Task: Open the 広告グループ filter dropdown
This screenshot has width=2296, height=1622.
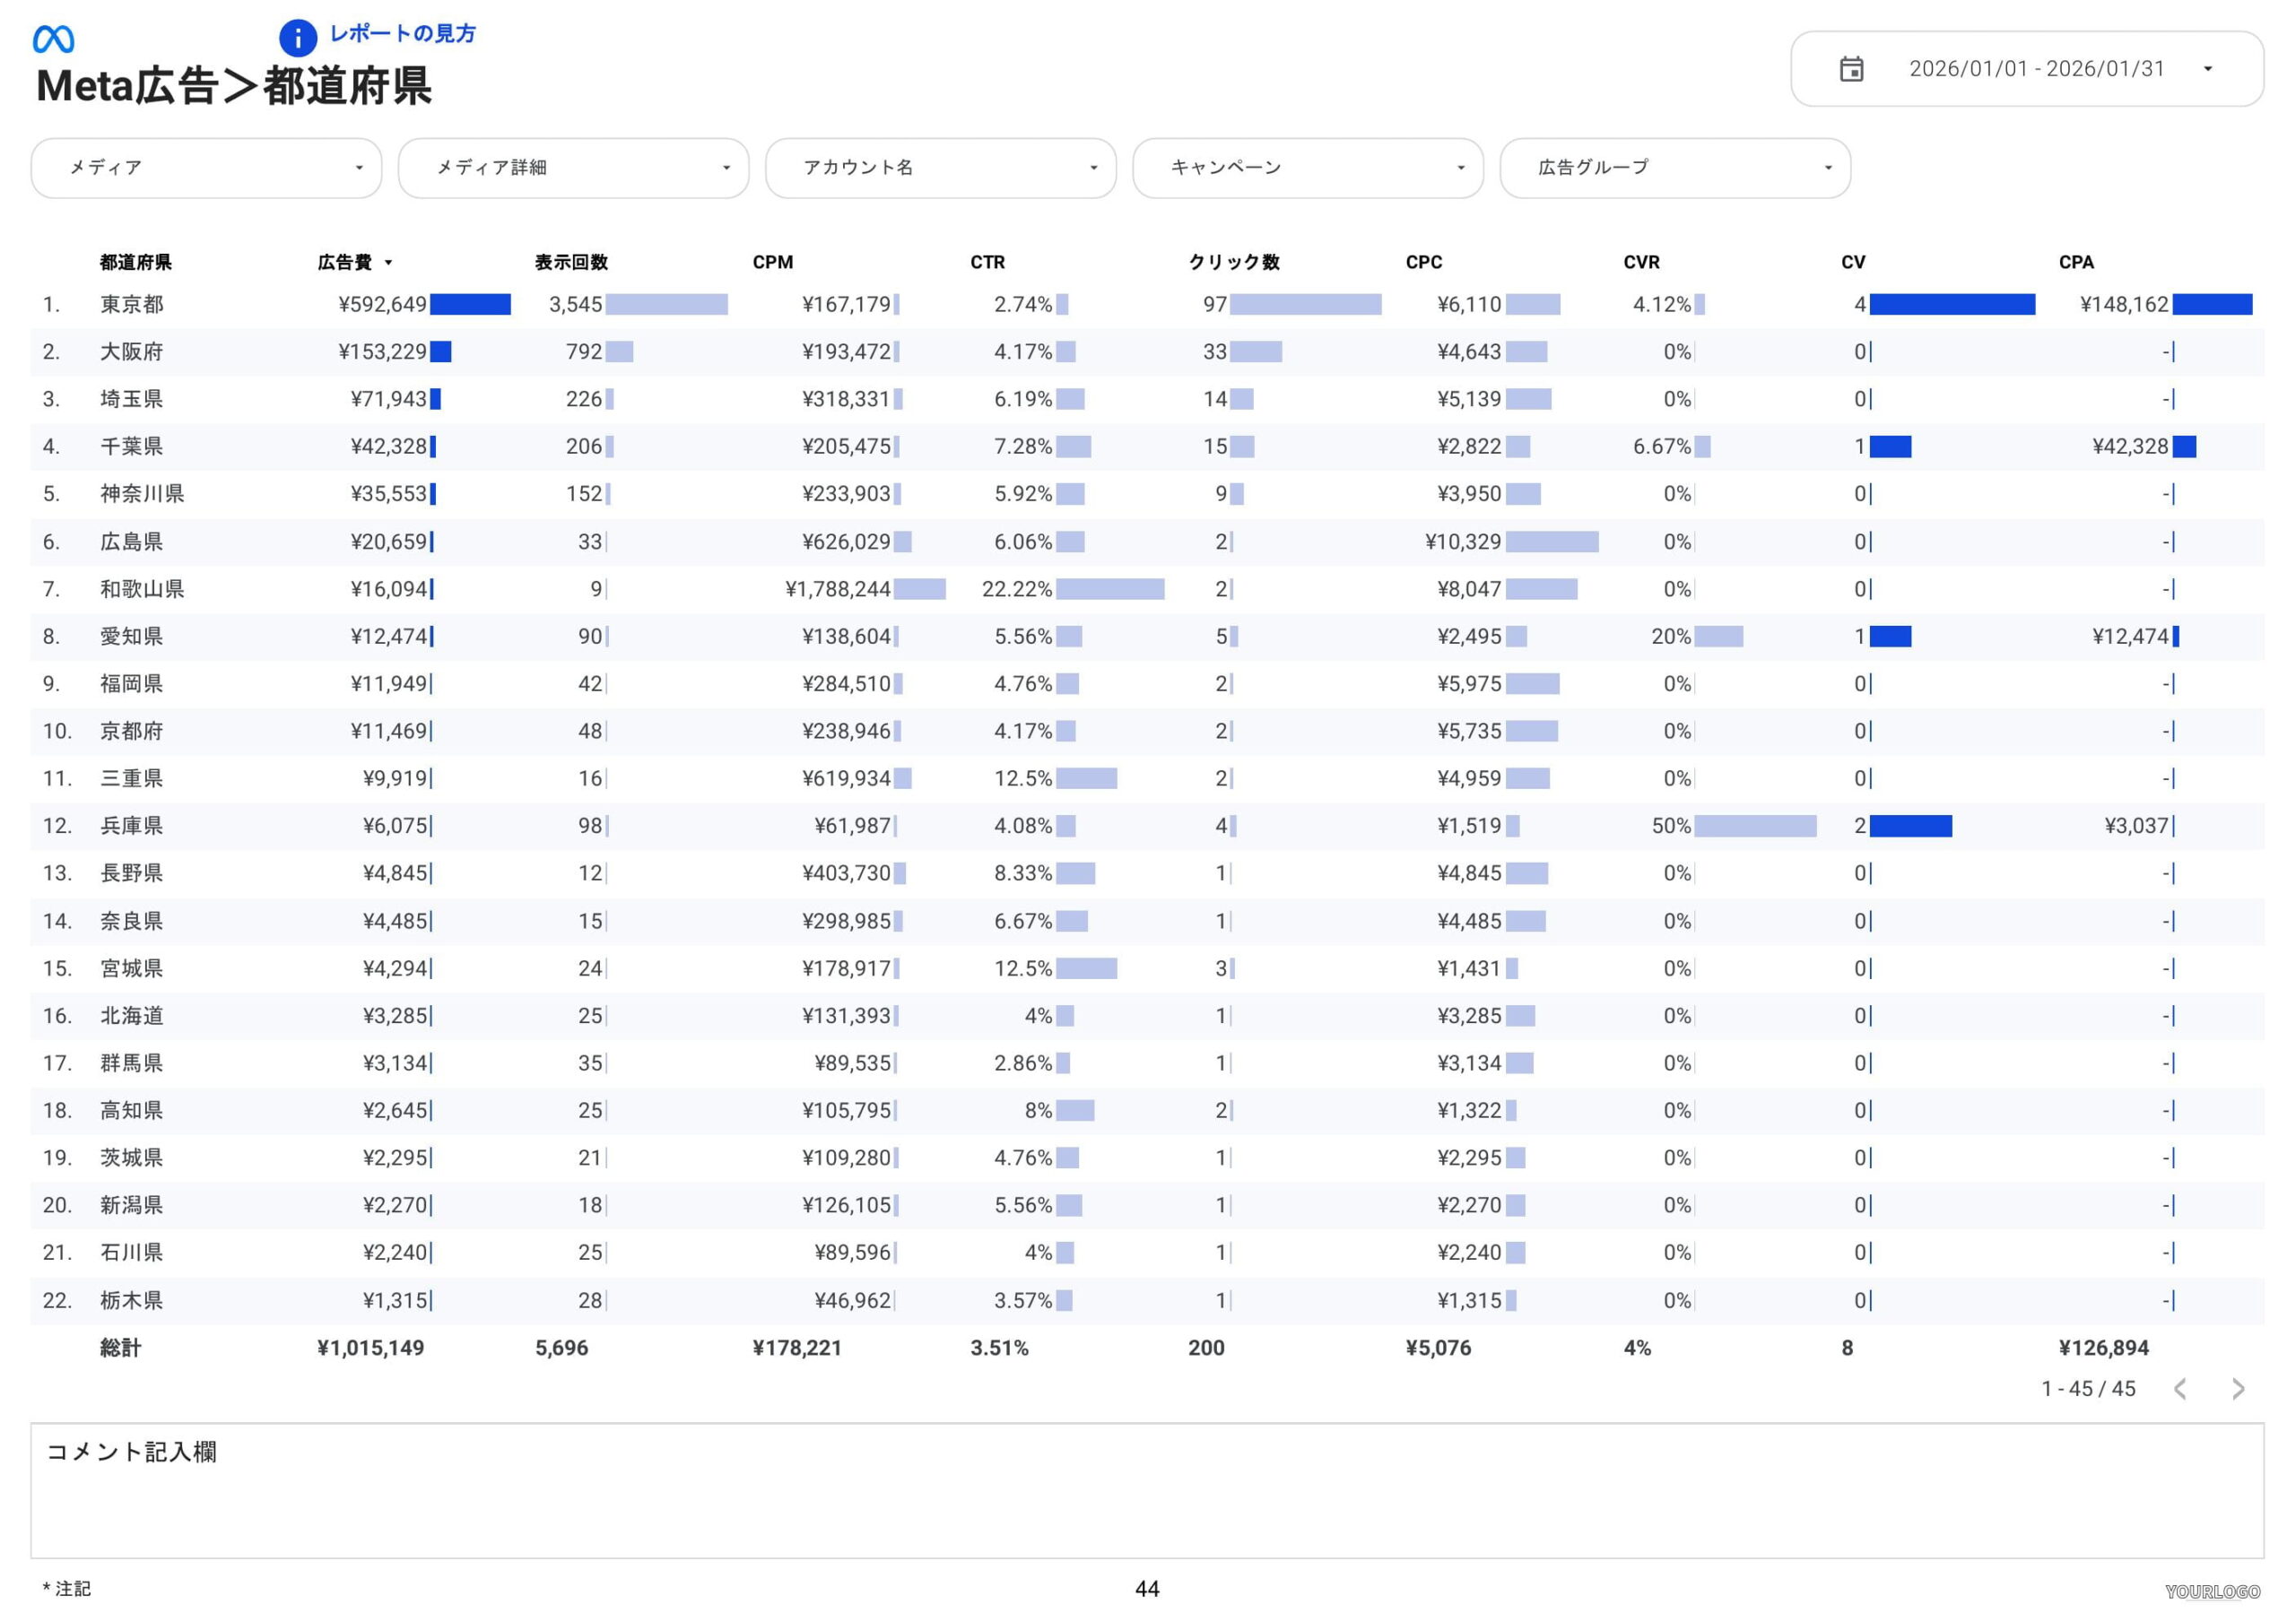Action: coord(1674,168)
